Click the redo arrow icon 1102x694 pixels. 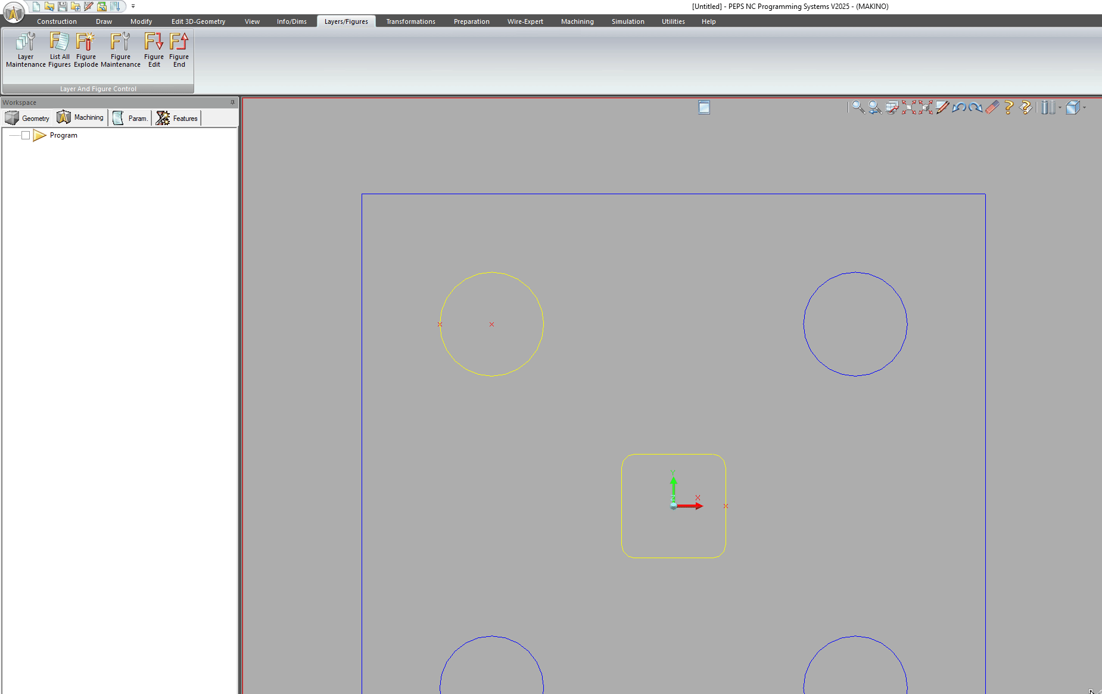pos(975,107)
